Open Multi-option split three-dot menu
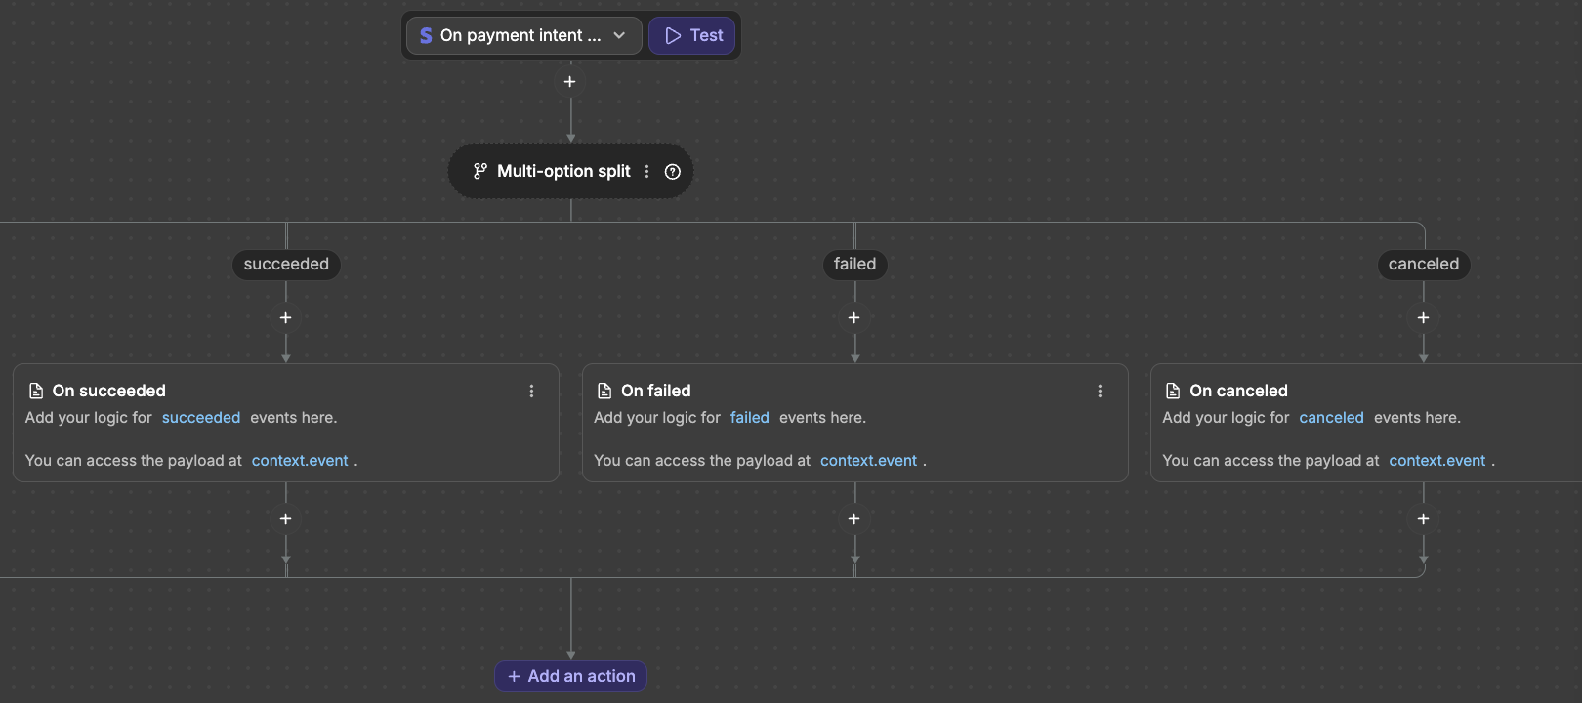The width and height of the screenshot is (1582, 703). tap(646, 171)
